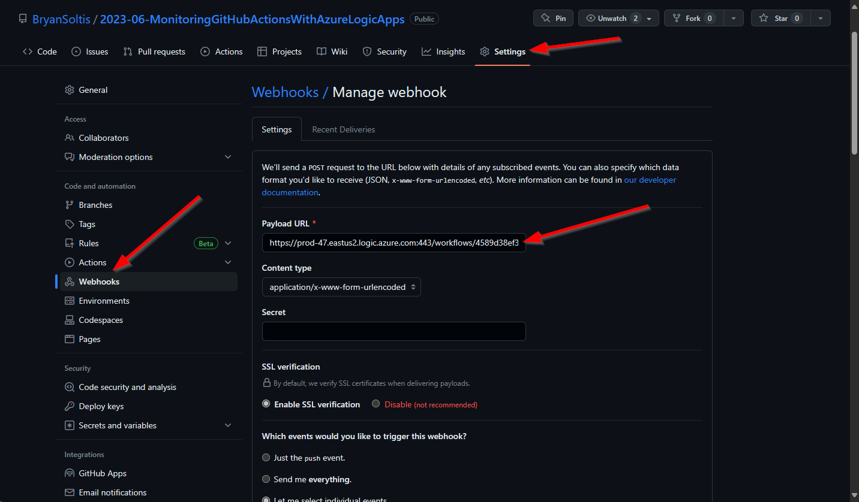Expand the Secrets and variables section
The height and width of the screenshot is (502, 859).
(x=228, y=425)
